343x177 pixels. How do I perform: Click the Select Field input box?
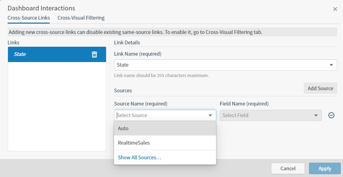pyautogui.click(x=267, y=116)
